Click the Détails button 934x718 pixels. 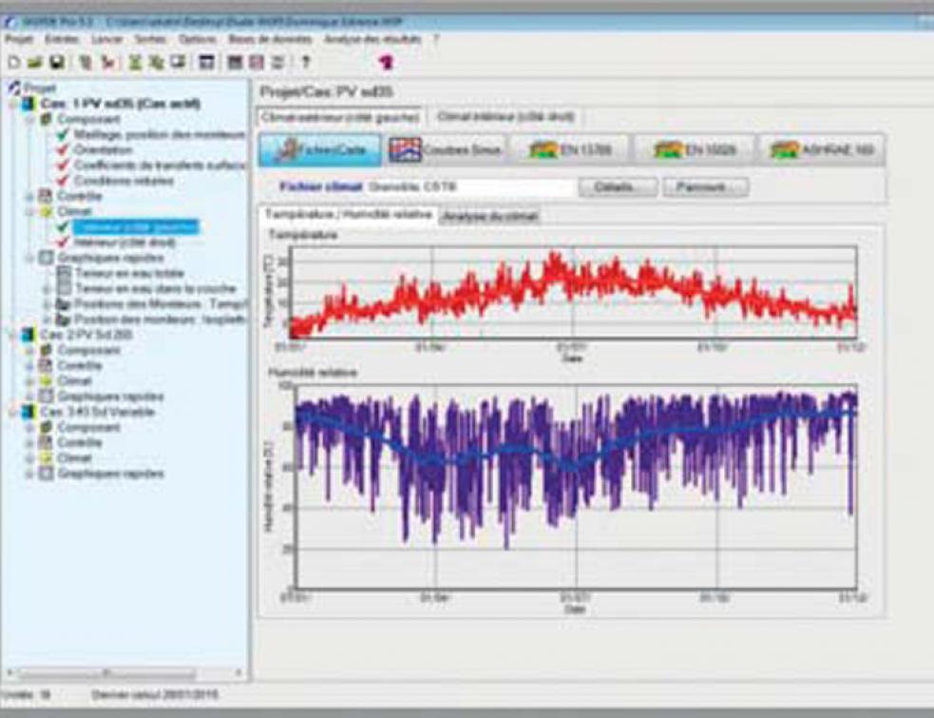[x=619, y=187]
